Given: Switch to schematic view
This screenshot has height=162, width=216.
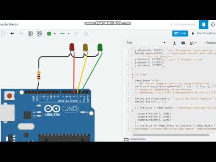Looking at the screenshot, I should (x=213, y=24).
